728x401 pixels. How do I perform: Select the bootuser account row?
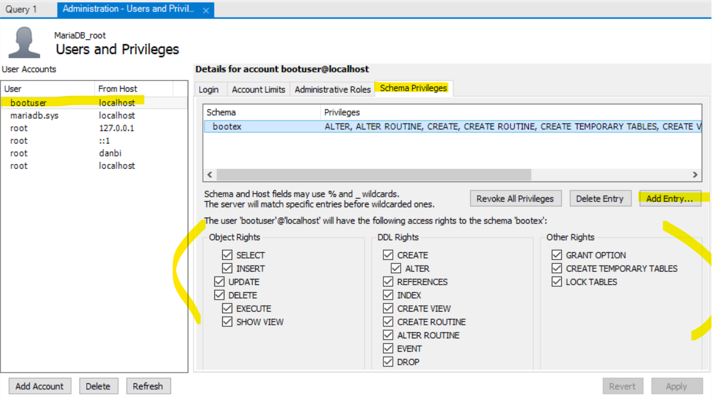pos(94,103)
